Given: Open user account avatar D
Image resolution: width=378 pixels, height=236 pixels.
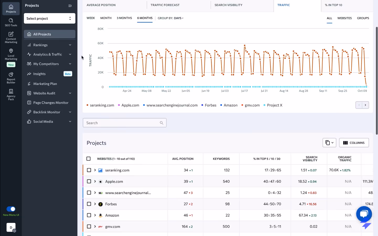Looking at the screenshot, I should [x=11, y=227].
